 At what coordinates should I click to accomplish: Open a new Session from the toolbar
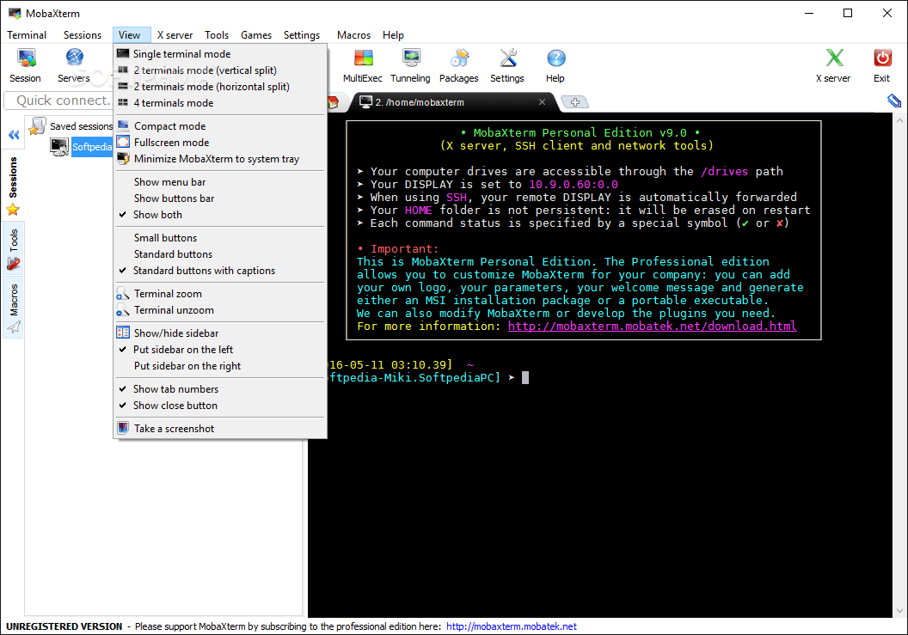coord(25,64)
